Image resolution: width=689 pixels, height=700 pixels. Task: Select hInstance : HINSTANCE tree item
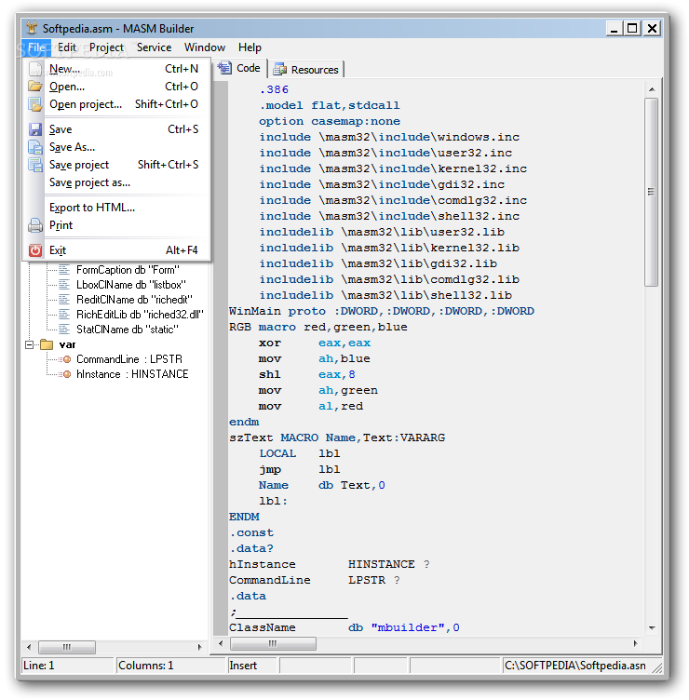click(132, 374)
